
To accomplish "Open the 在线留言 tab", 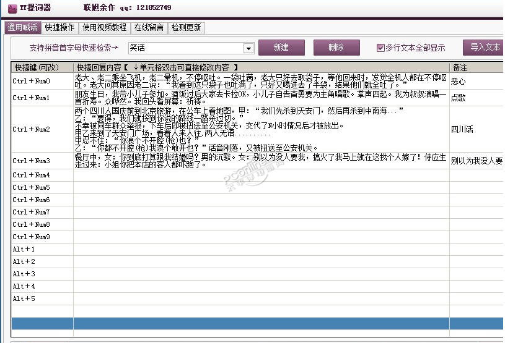I will (x=149, y=28).
